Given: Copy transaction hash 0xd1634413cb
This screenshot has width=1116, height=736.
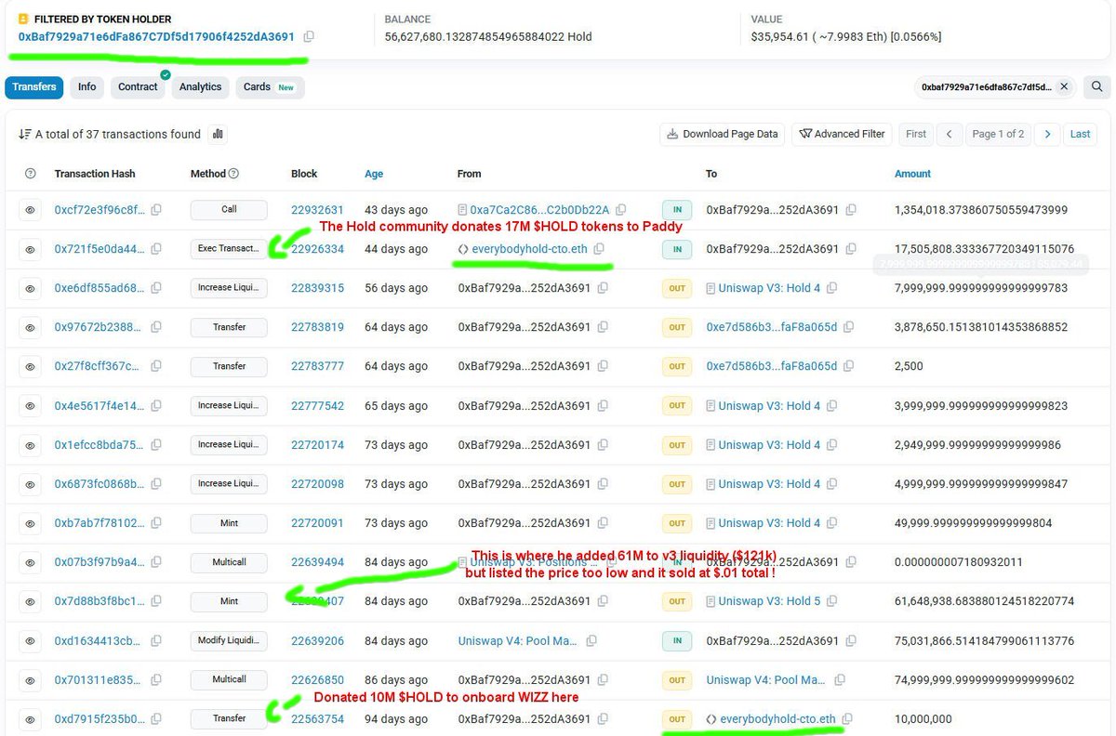Looking at the screenshot, I should [156, 641].
